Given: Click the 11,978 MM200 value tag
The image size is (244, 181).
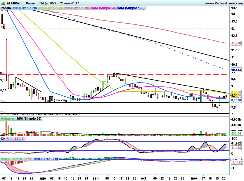Looking at the screenshot, I should click(x=236, y=43).
